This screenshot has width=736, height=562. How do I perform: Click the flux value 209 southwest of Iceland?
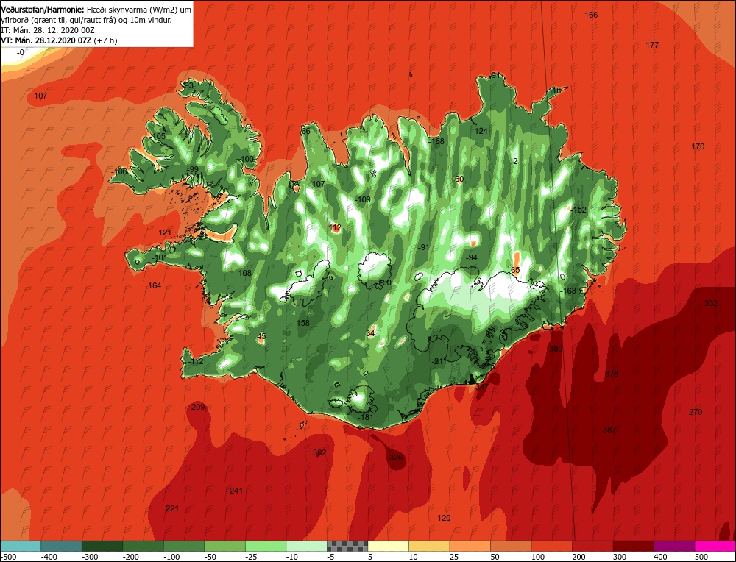tap(198, 408)
